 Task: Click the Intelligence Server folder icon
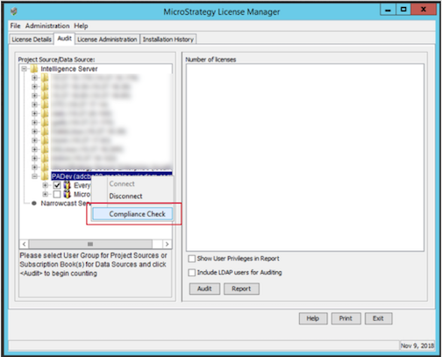[34, 69]
